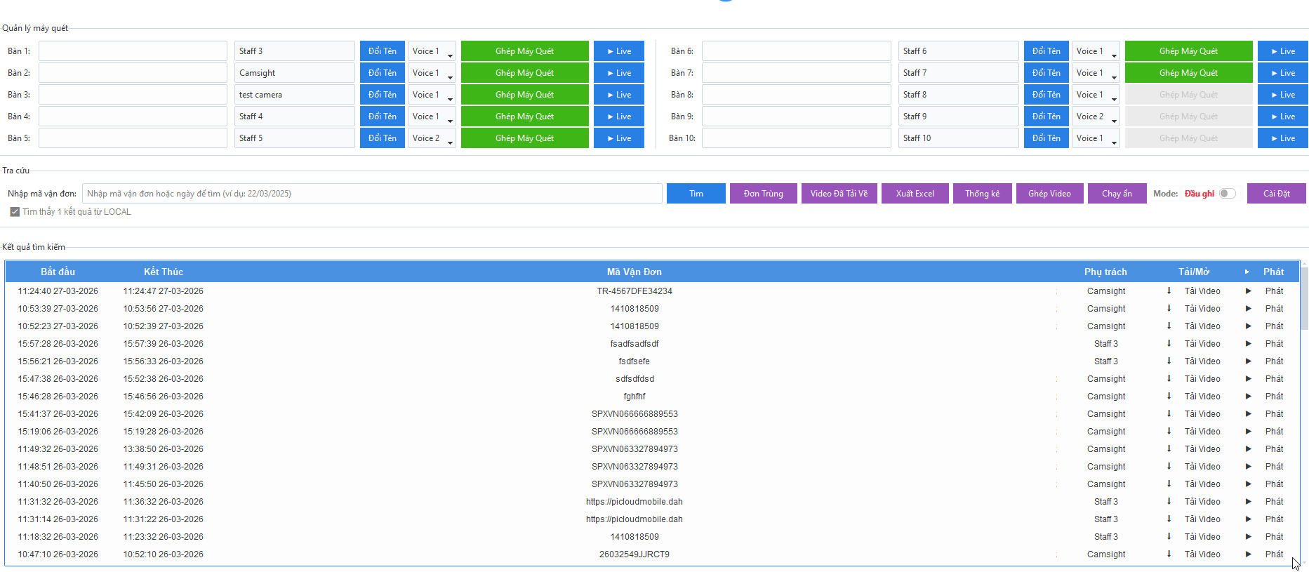Screen dimensions: 1309x572
Task: Click download arrow icon for fghfhf row
Action: coord(1169,396)
